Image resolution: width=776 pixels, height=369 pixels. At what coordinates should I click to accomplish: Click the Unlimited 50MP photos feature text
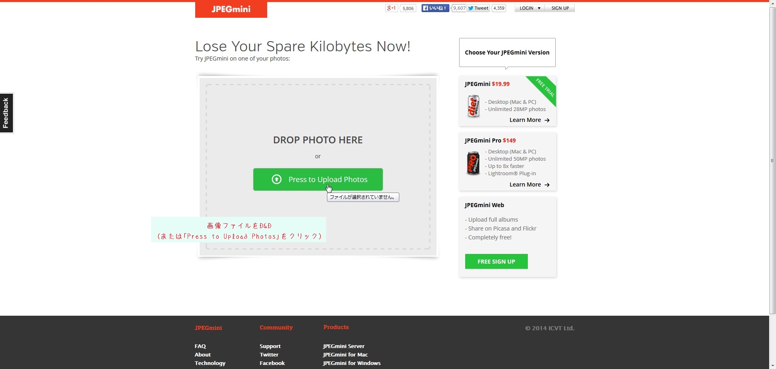pos(515,159)
